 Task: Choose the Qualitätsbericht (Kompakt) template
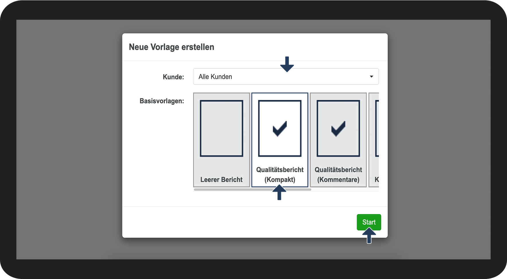click(280, 140)
